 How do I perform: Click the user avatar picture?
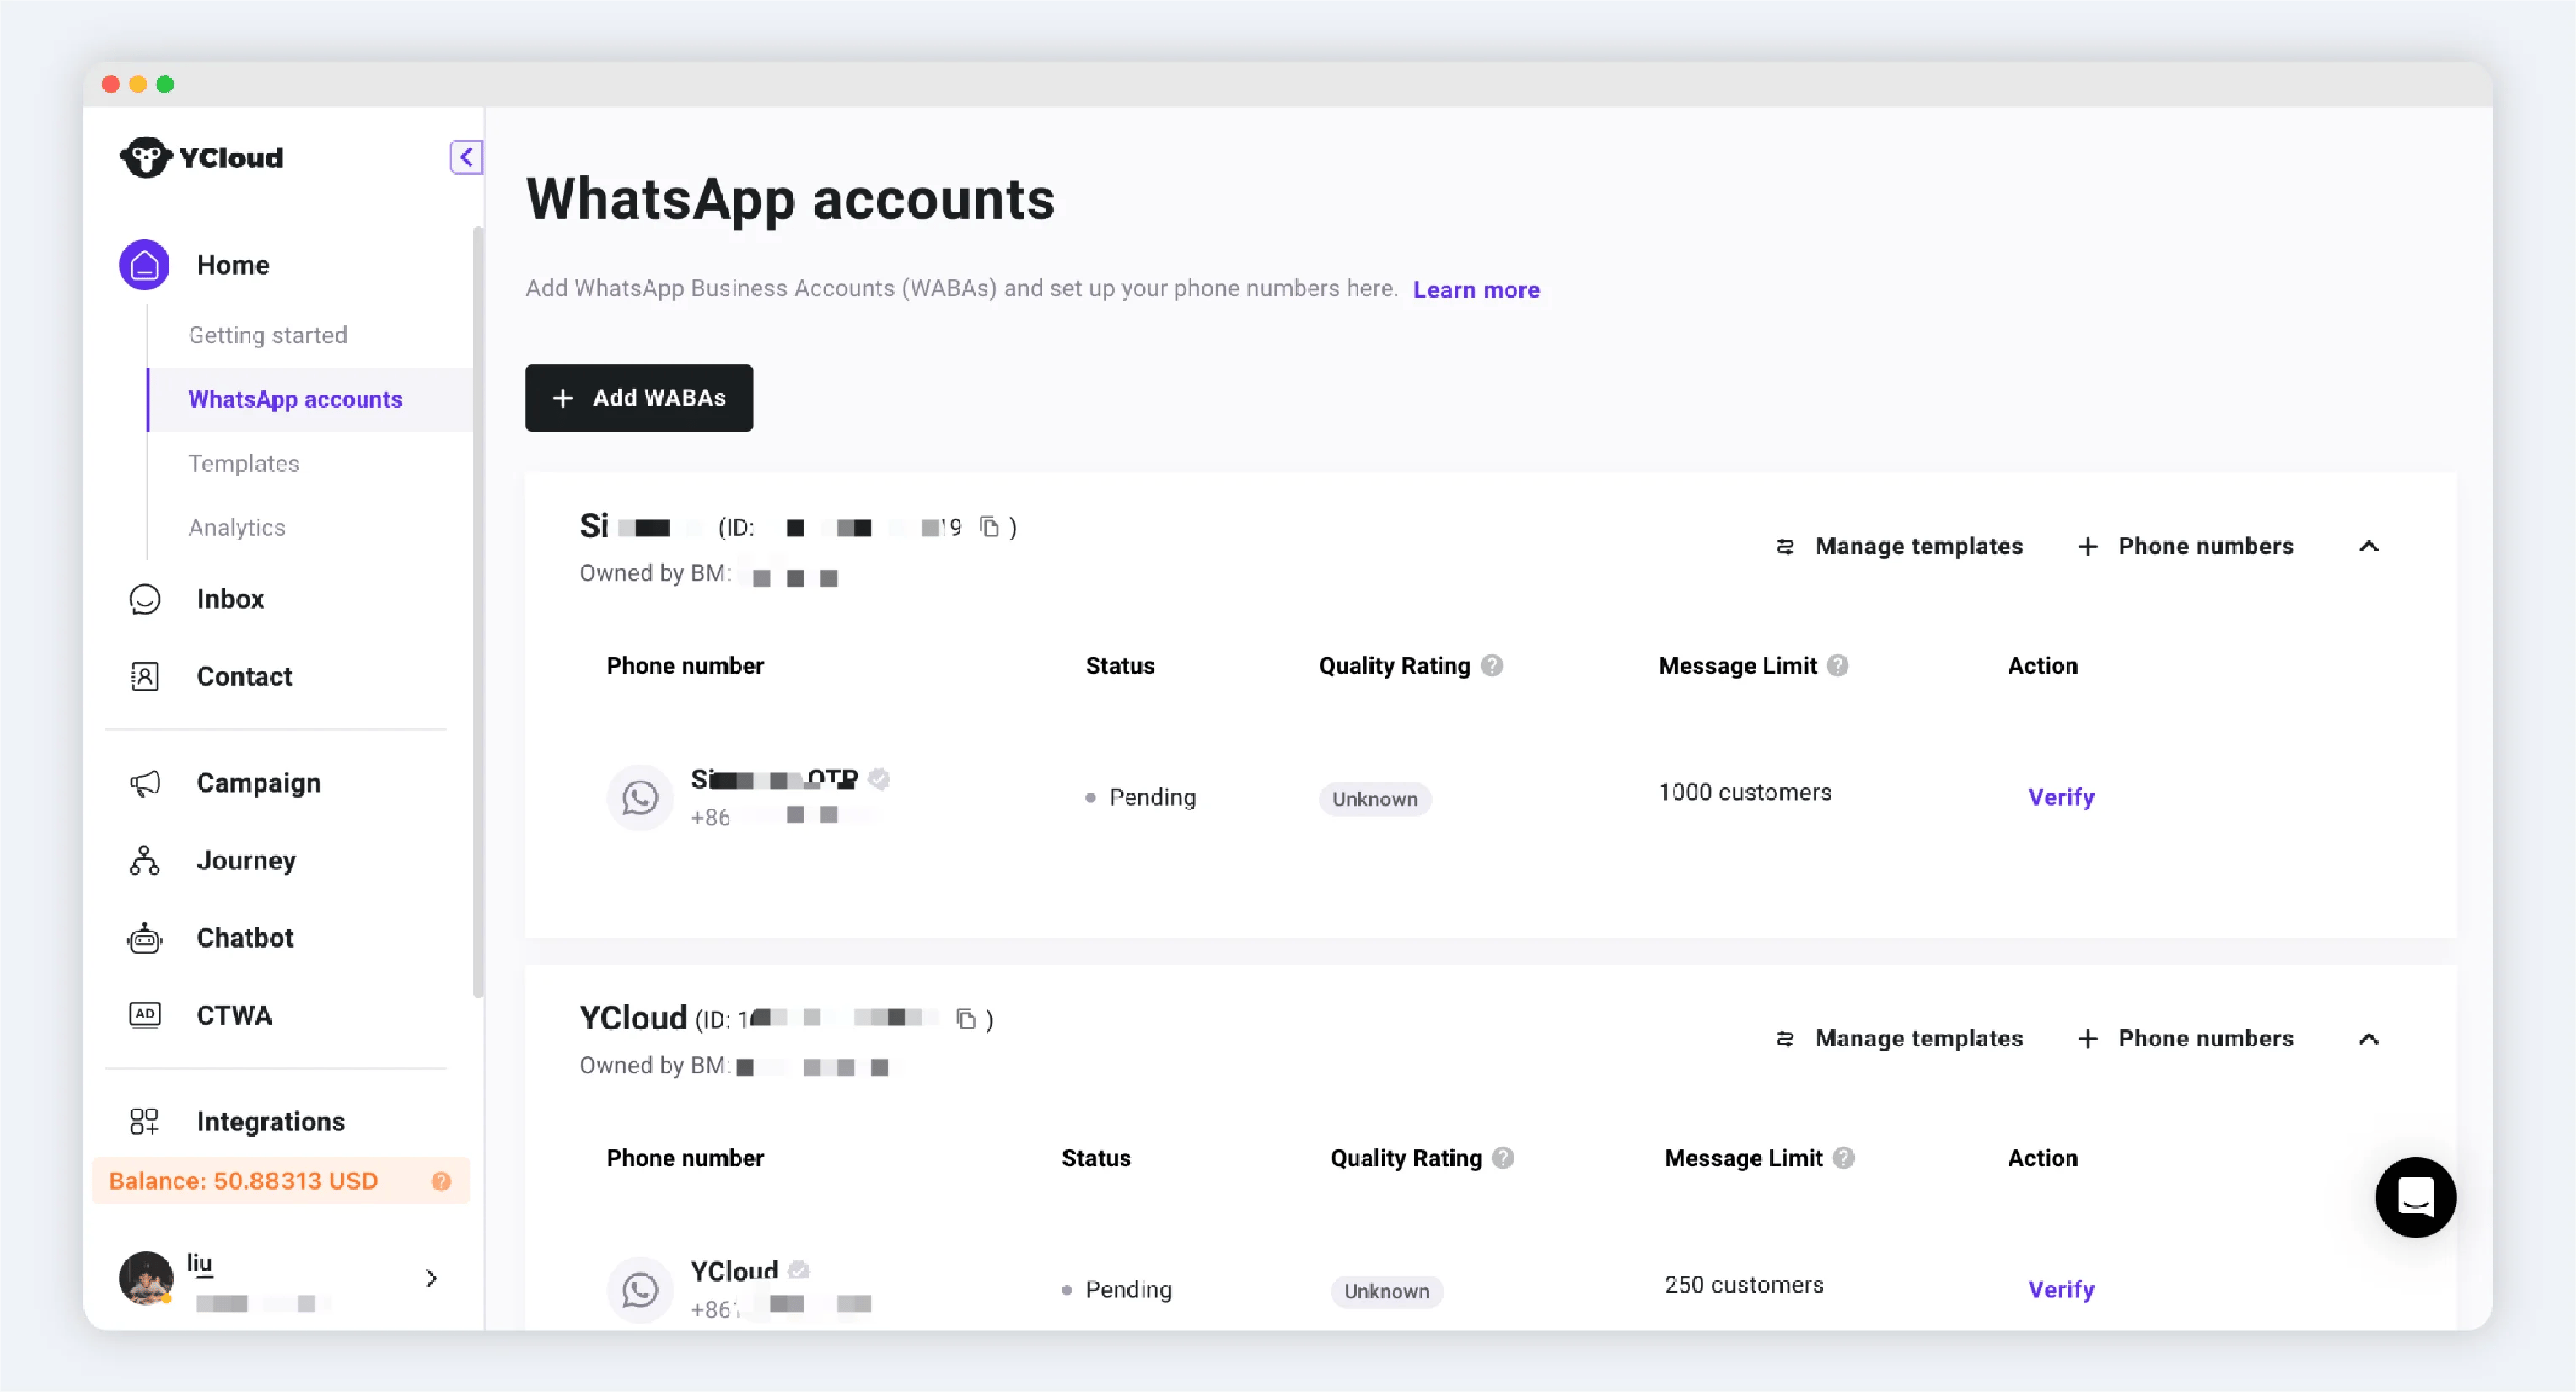tap(146, 1278)
